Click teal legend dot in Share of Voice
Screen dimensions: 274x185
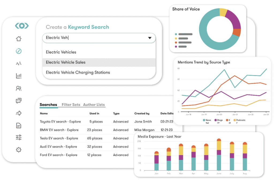coord(176,34)
